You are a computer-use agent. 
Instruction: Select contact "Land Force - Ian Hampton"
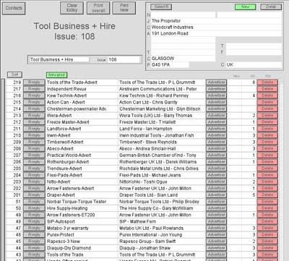click(x=146, y=129)
